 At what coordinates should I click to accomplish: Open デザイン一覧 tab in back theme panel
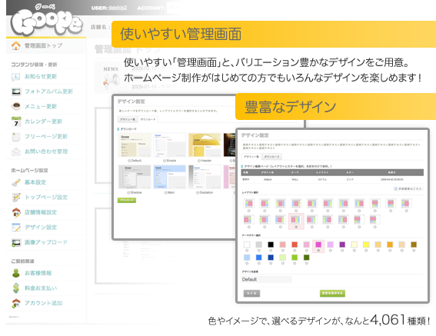coord(128,119)
